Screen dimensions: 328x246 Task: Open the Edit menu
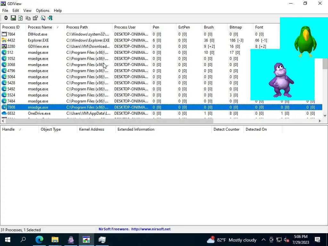coord(16,11)
